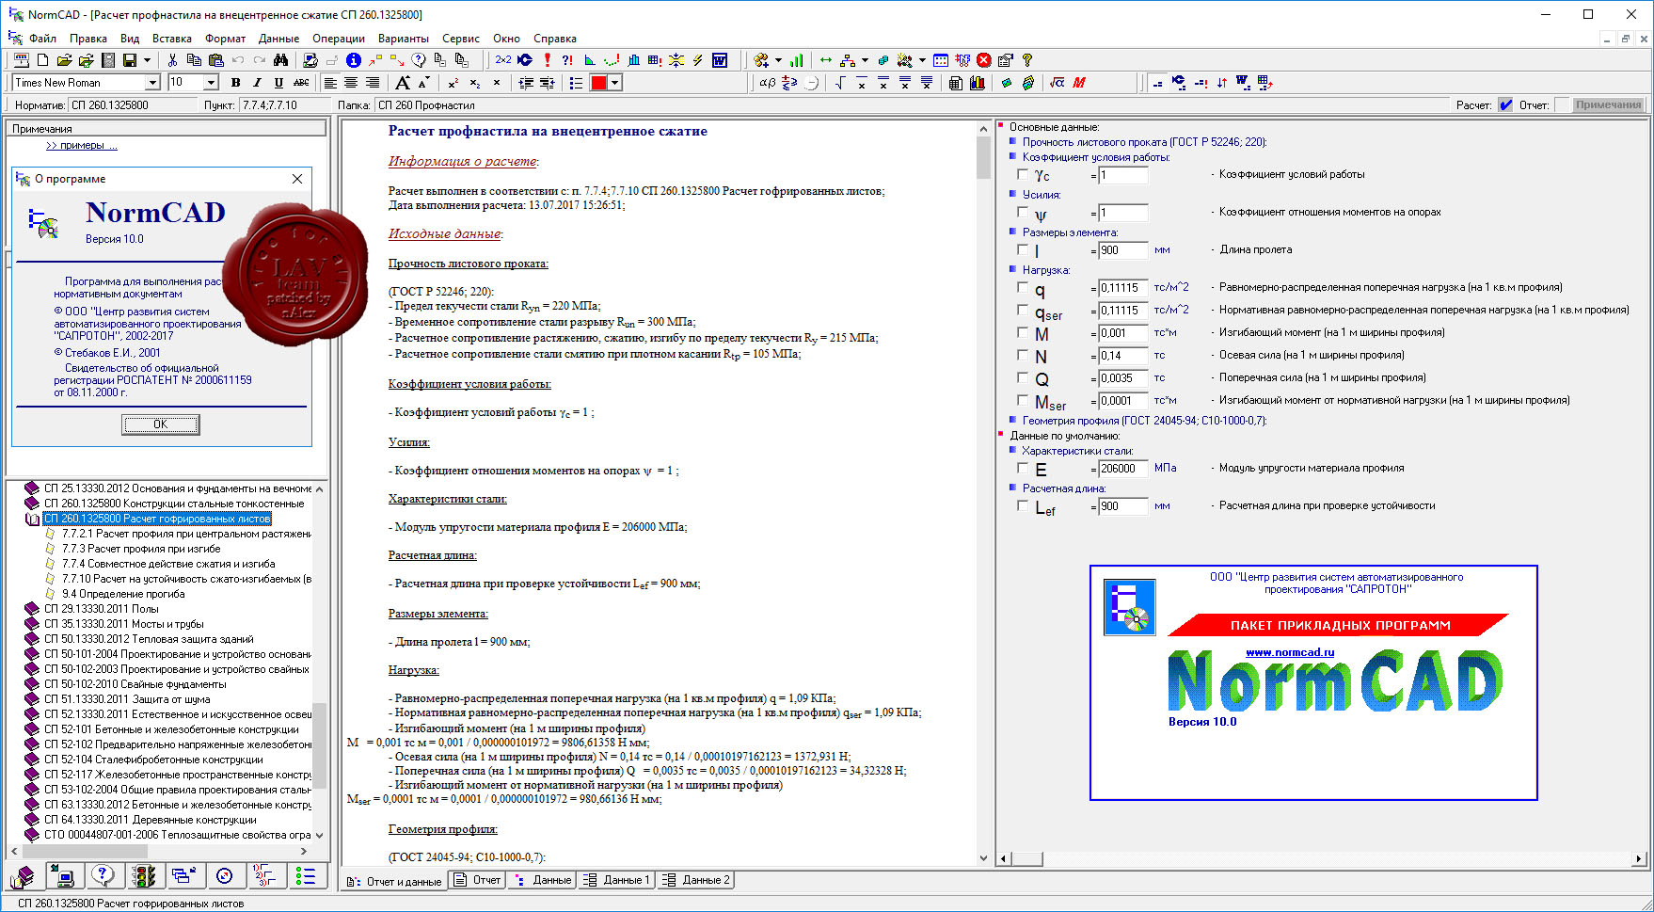Click the 2×2 calculation toolbar icon
Screen dimensions: 1654x912
point(503,60)
